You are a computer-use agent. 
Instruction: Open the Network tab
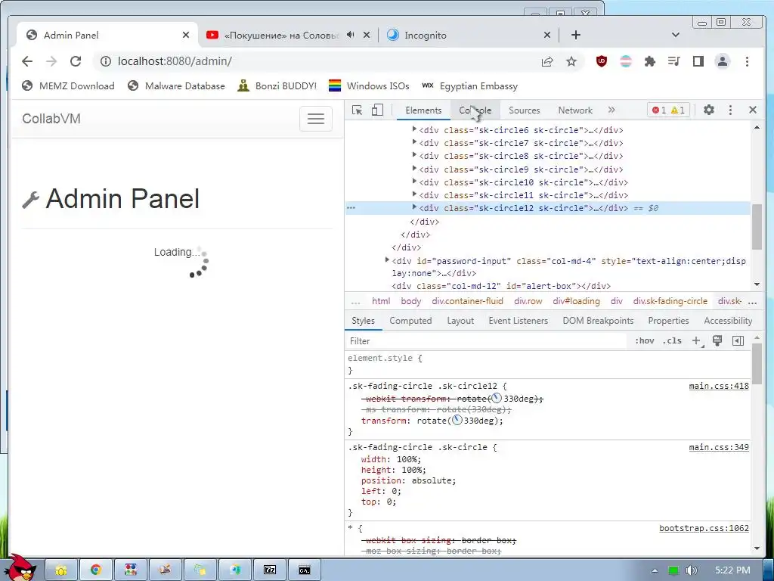coord(575,110)
